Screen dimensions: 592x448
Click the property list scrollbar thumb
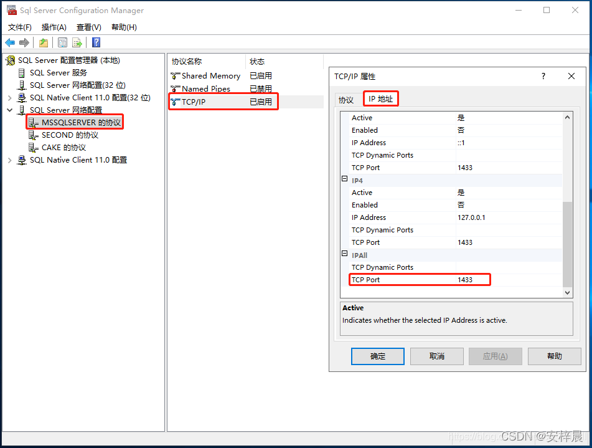(x=568, y=244)
